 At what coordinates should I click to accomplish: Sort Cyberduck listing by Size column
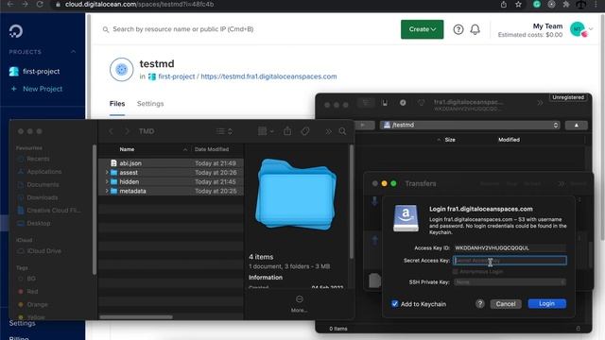[450, 140]
